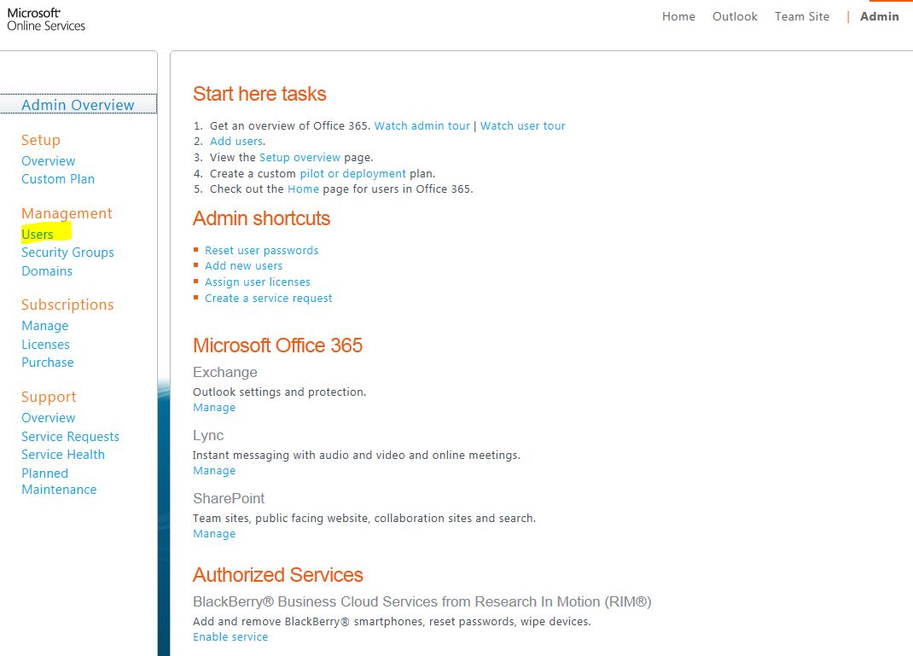This screenshot has width=913, height=656.
Task: Open Overview under Setup section
Action: coord(49,161)
